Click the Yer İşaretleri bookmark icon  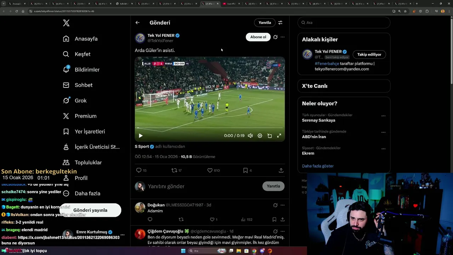point(66,131)
